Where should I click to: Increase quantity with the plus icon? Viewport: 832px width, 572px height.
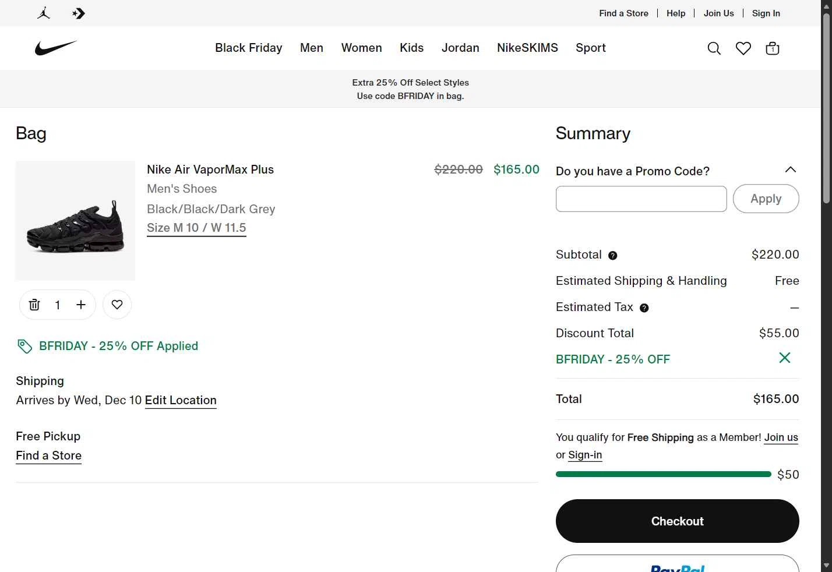[81, 305]
